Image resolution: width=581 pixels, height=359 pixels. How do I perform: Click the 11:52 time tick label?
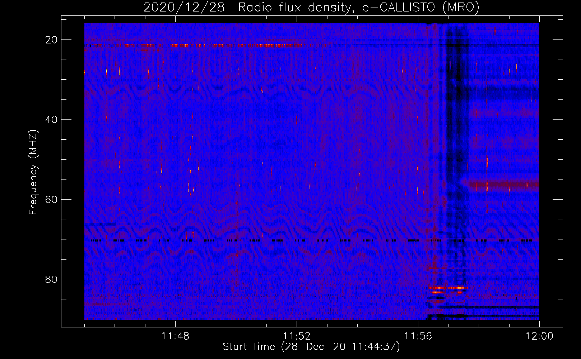click(297, 336)
